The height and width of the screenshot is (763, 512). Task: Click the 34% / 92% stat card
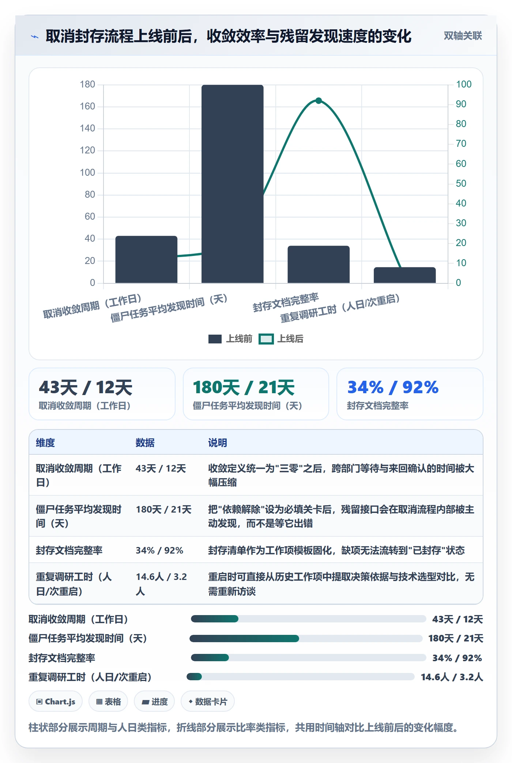(410, 394)
